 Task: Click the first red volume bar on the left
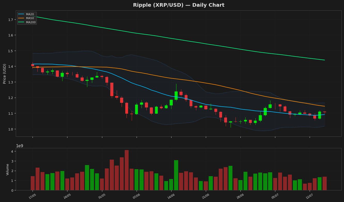[x=33, y=183]
